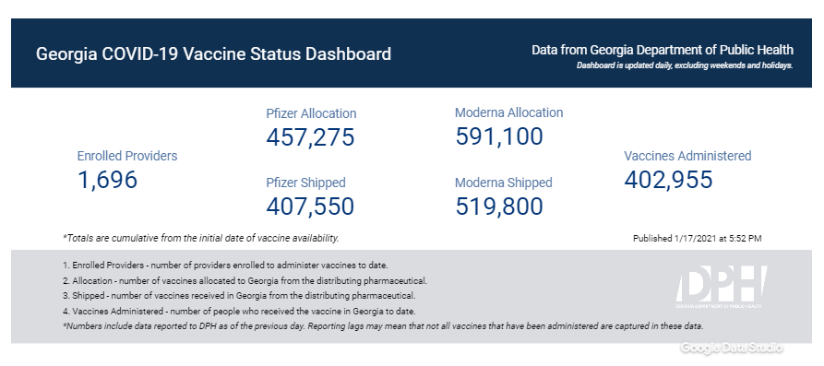Screen dimensions: 824x366
Task: Click the cumulative totals footnote
Action: (x=201, y=239)
